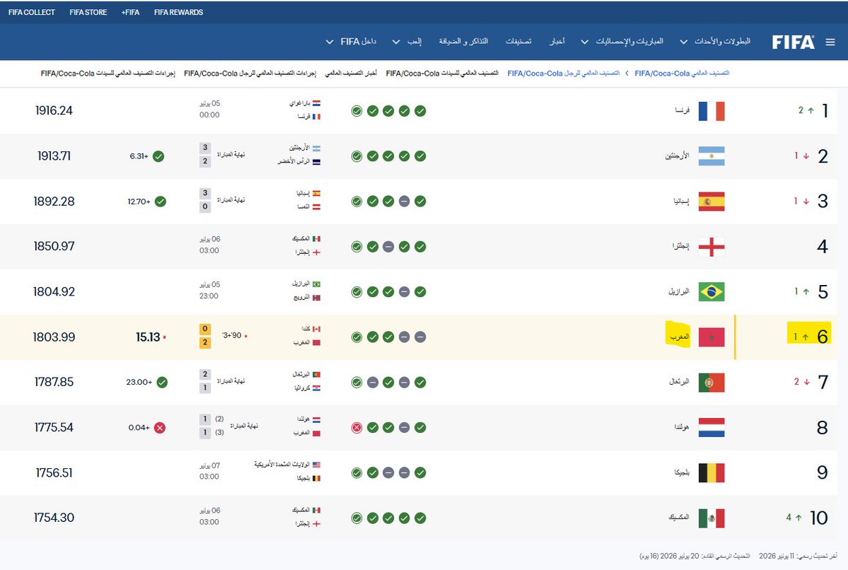Click the breadcrumb link التصنيف العالمي FIFA/Coca-Cola
The width and height of the screenshot is (848, 570).
click(x=682, y=74)
